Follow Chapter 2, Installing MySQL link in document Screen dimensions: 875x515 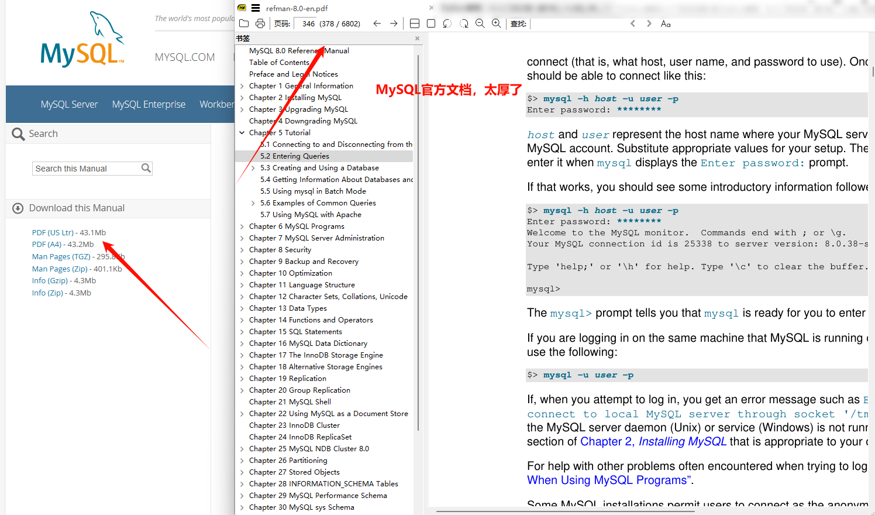653,442
